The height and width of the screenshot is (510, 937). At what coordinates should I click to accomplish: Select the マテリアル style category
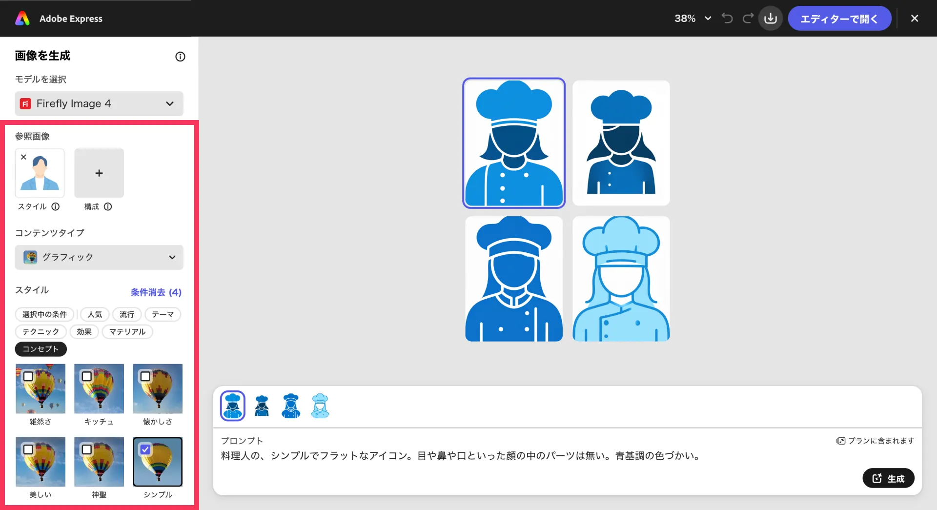(x=127, y=331)
